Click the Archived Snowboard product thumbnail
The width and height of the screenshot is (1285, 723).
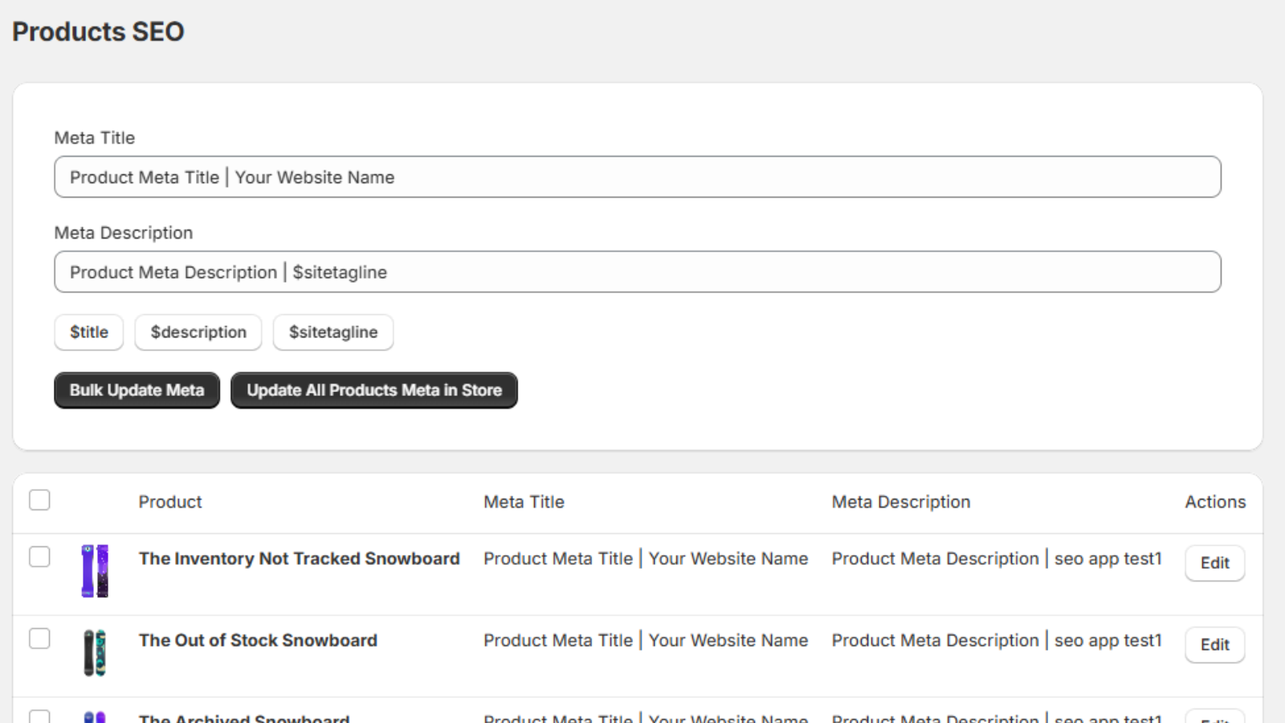tap(94, 717)
